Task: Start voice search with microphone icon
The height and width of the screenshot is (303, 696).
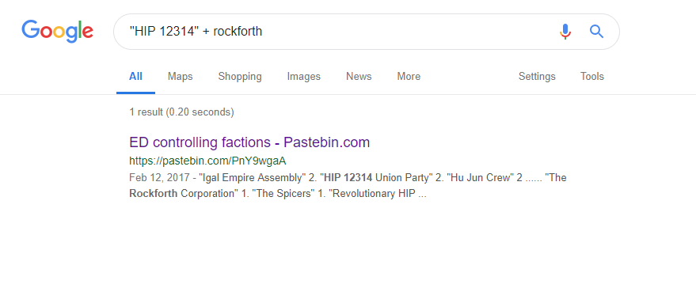Action: 565,32
